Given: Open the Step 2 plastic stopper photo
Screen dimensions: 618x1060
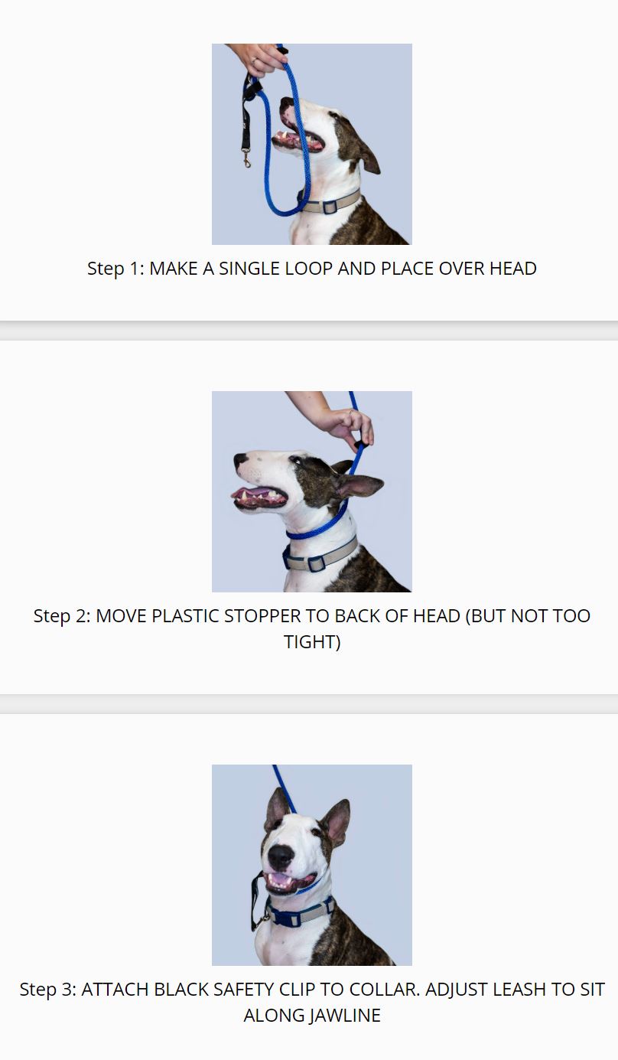Looking at the screenshot, I should pyautogui.click(x=312, y=491).
